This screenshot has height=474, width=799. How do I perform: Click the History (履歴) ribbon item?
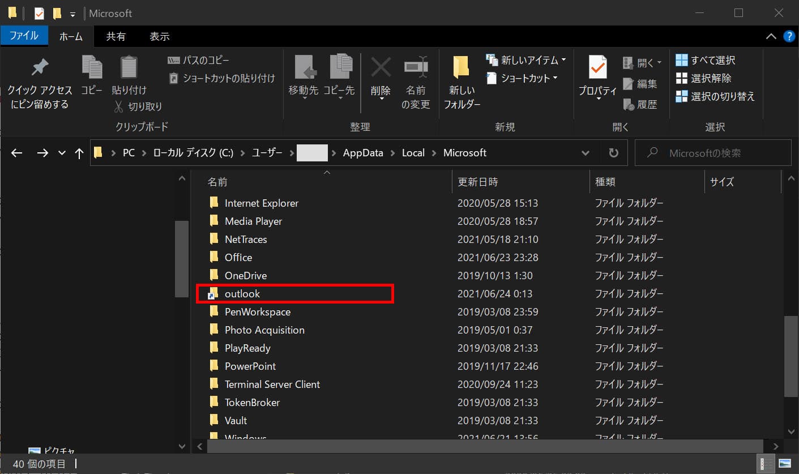(640, 104)
